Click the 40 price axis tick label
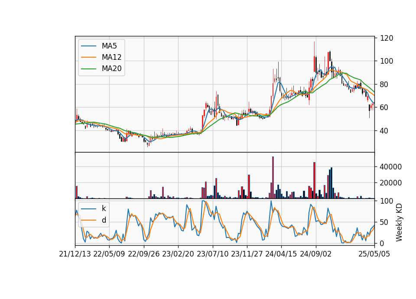The height and width of the screenshot is (299, 416). click(x=384, y=131)
